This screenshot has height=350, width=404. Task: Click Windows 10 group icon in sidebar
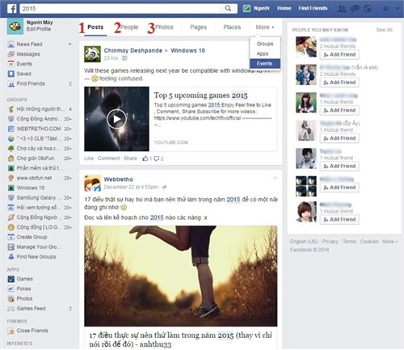pos(11,188)
